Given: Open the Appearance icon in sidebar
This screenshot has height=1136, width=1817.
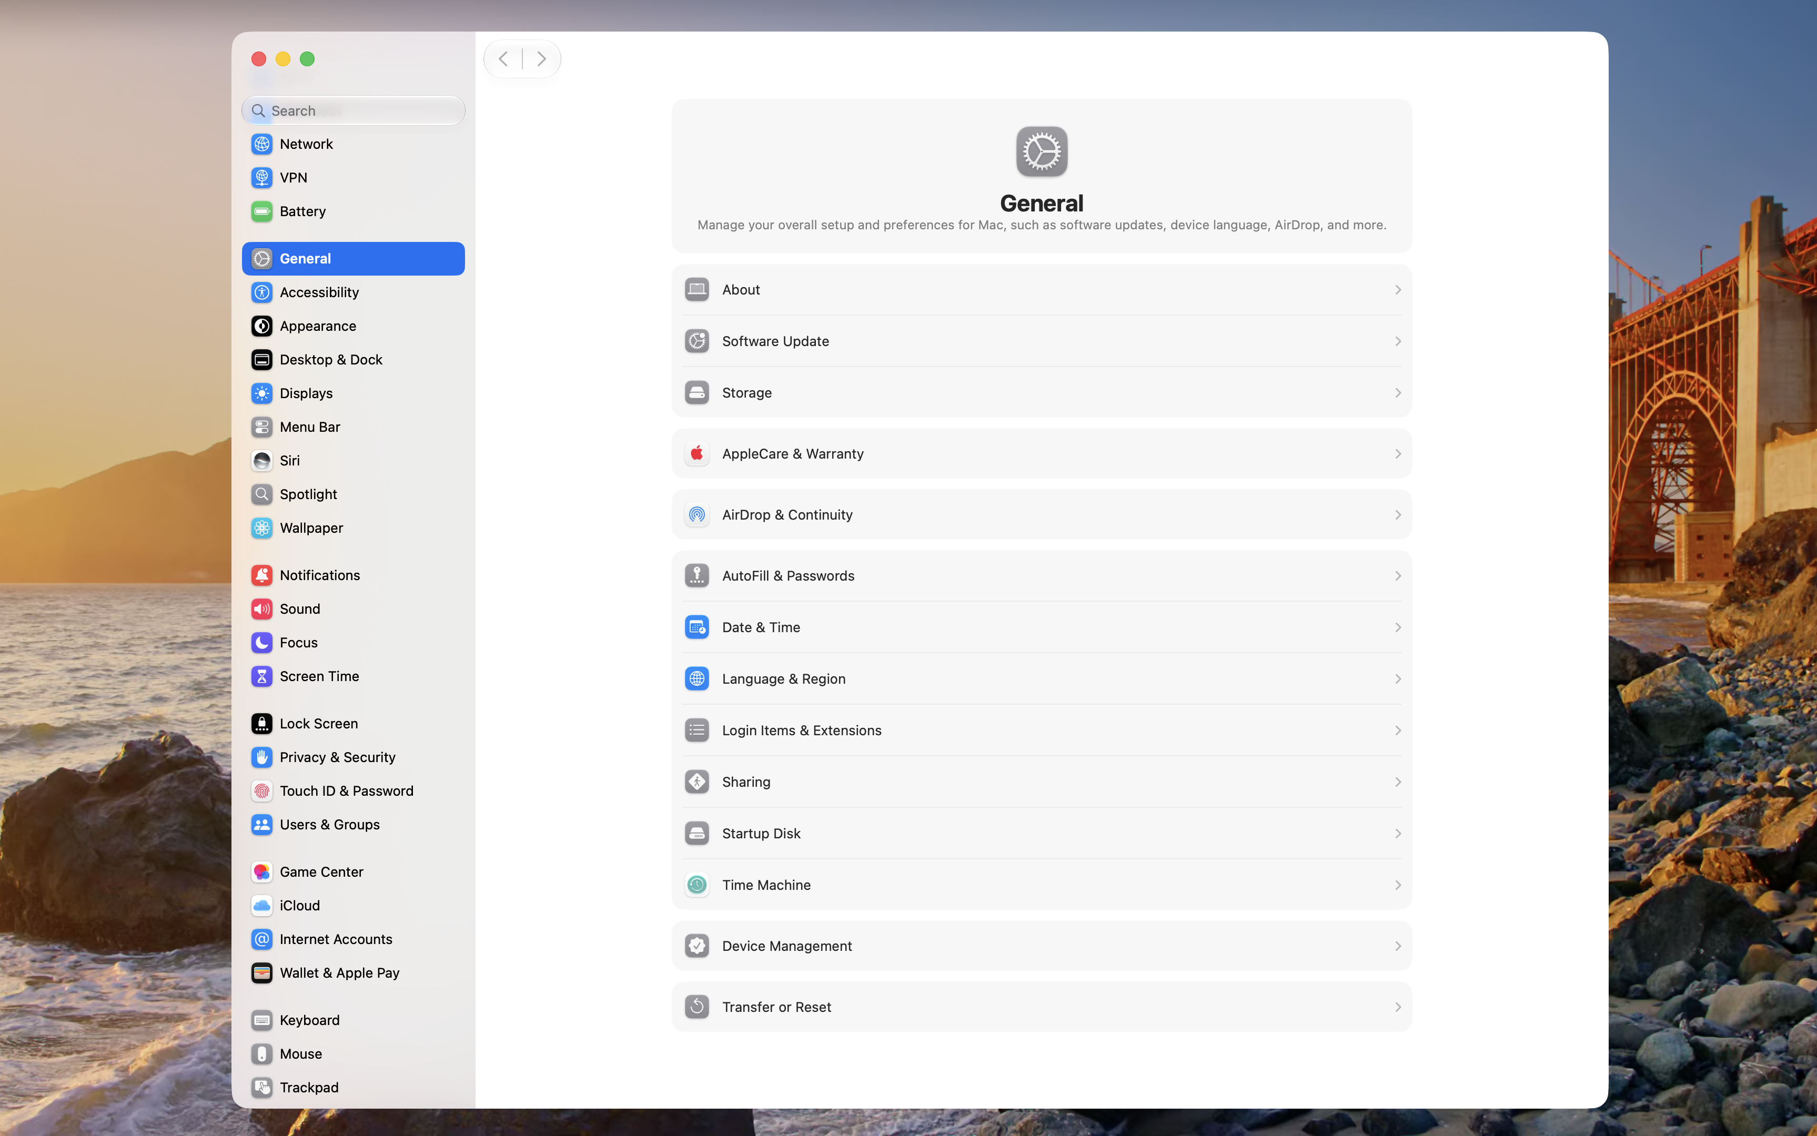Looking at the screenshot, I should (x=261, y=326).
